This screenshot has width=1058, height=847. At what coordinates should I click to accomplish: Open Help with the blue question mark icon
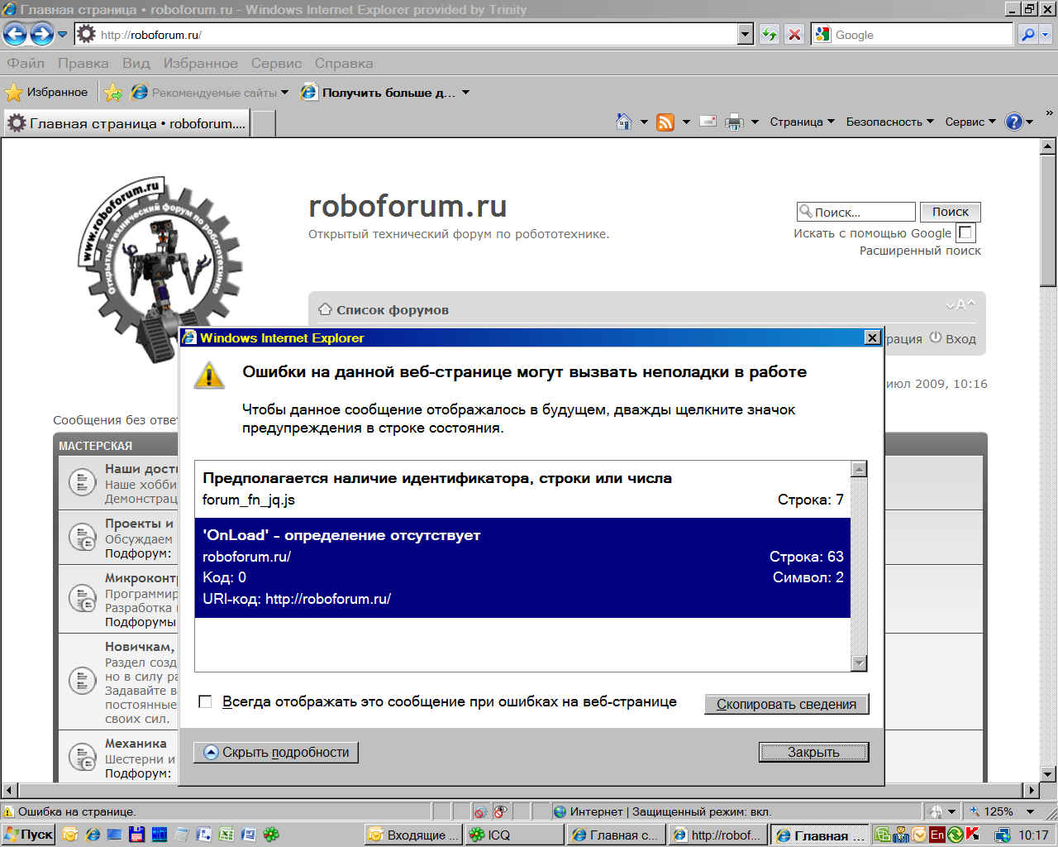click(x=1014, y=122)
